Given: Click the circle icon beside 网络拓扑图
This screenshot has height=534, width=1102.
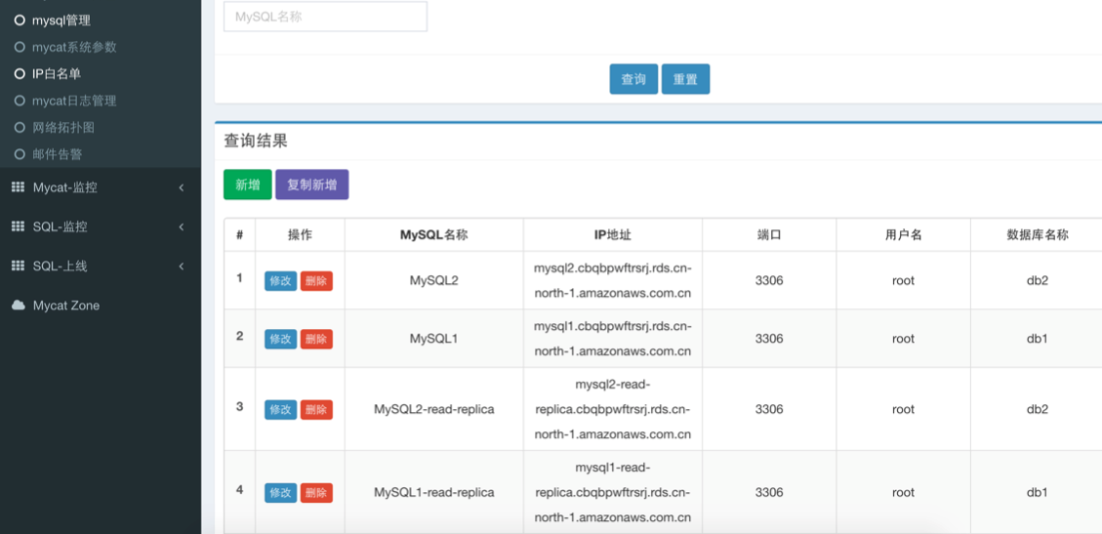Looking at the screenshot, I should point(20,128).
